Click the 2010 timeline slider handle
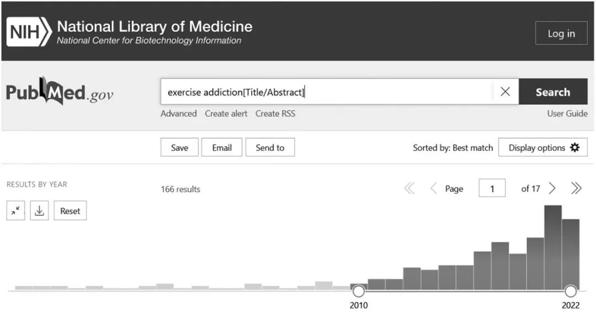596x318 pixels. pos(359,290)
